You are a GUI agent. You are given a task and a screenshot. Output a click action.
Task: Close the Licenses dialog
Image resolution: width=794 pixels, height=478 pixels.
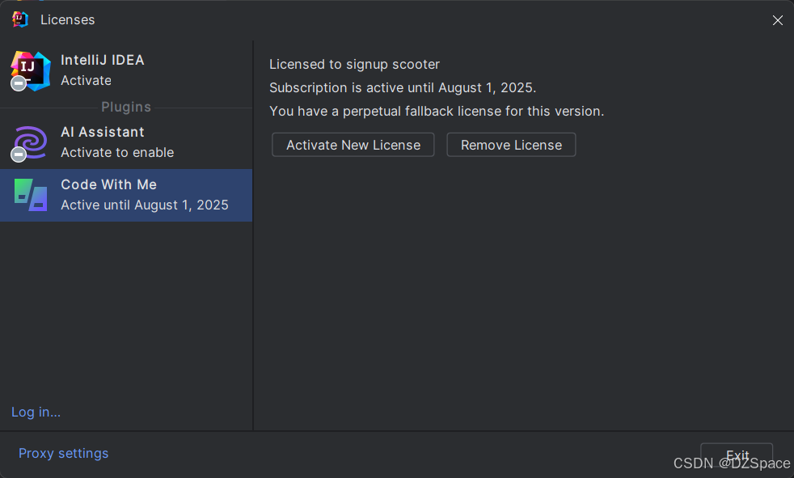coord(778,20)
